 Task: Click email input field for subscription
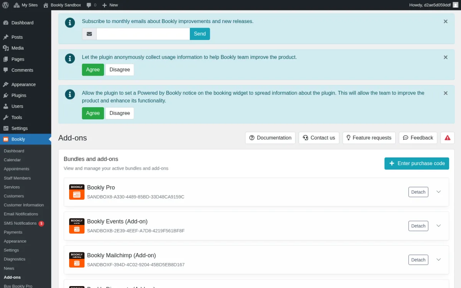click(x=143, y=34)
